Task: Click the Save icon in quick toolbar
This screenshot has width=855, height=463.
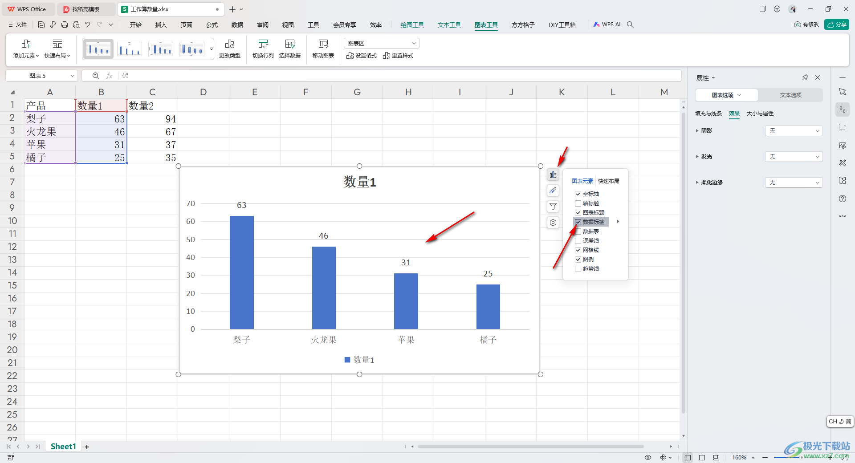Action: coord(41,25)
